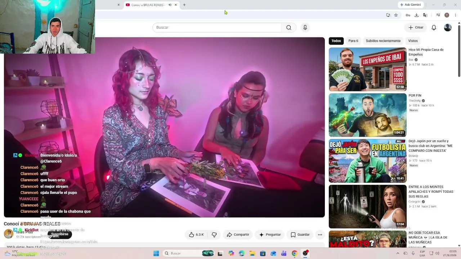Open Chrome media controls icon
The image size is (461, 259).
point(438,15)
